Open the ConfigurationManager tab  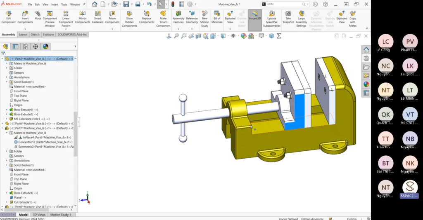click(26, 47)
